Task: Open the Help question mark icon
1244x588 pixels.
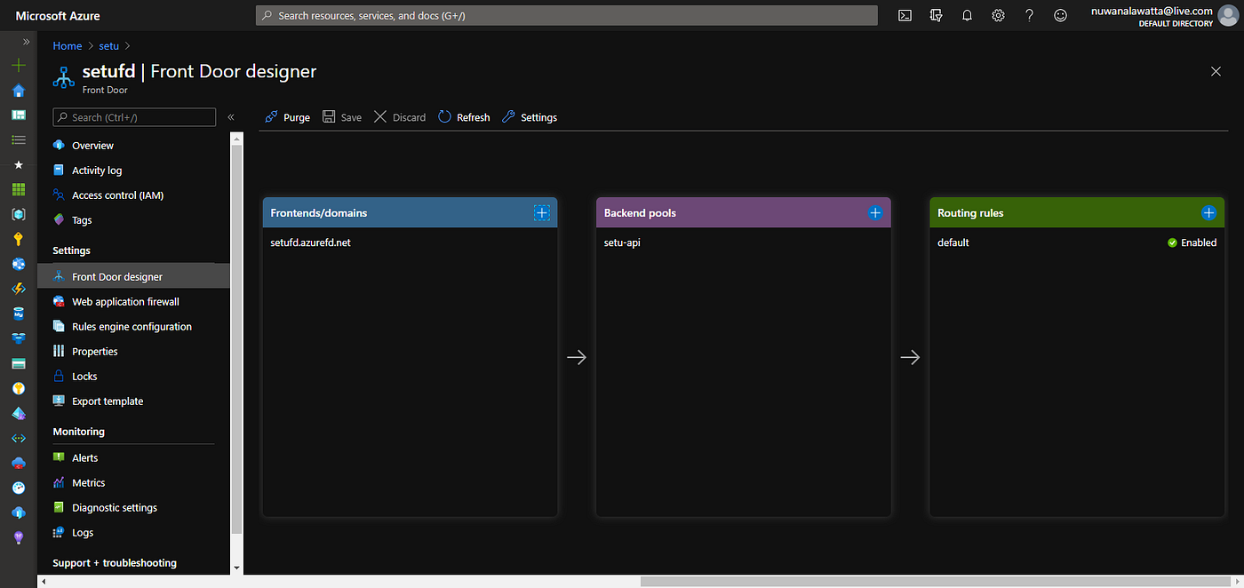Action: coord(1029,15)
